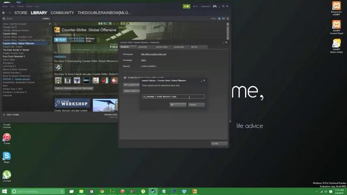Open Photoshop from the taskbar
Image resolution: width=347 pixels, height=195 pixels.
coord(174,191)
